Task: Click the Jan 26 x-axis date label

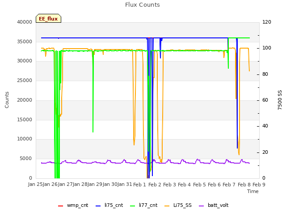Action: tap(50, 184)
